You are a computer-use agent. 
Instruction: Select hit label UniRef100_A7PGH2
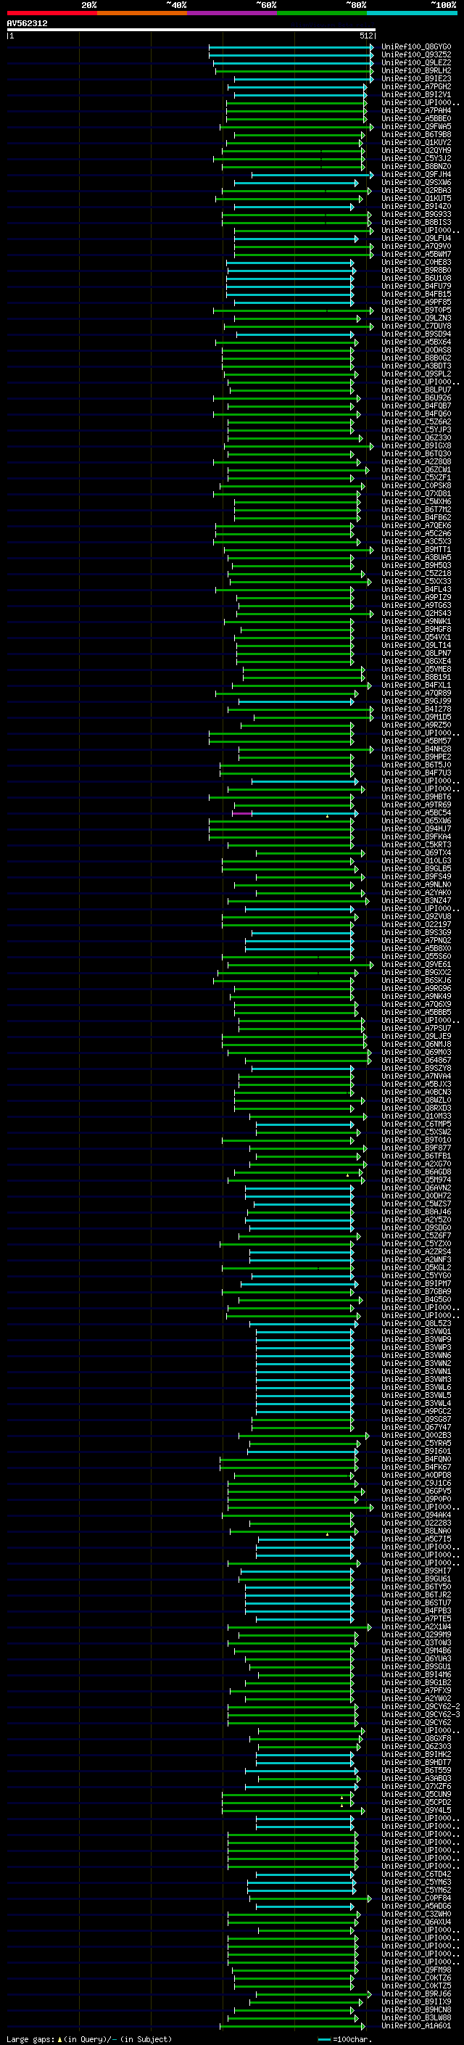pyautogui.click(x=416, y=86)
